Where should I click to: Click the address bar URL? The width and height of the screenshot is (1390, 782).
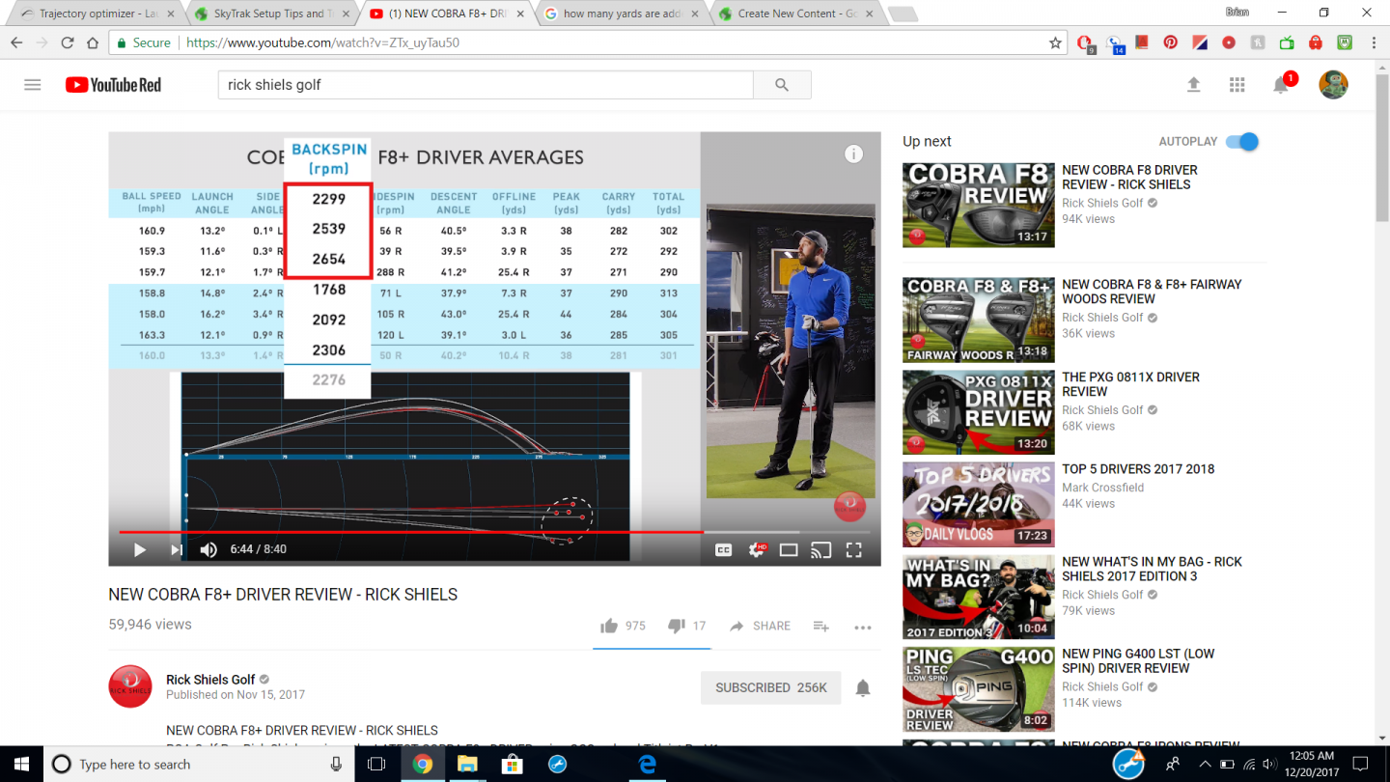pyautogui.click(x=322, y=42)
